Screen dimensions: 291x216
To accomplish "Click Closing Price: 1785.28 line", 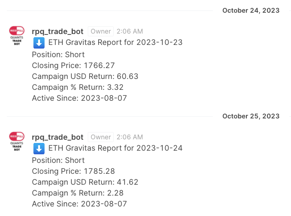I will pyautogui.click(x=73, y=171).
